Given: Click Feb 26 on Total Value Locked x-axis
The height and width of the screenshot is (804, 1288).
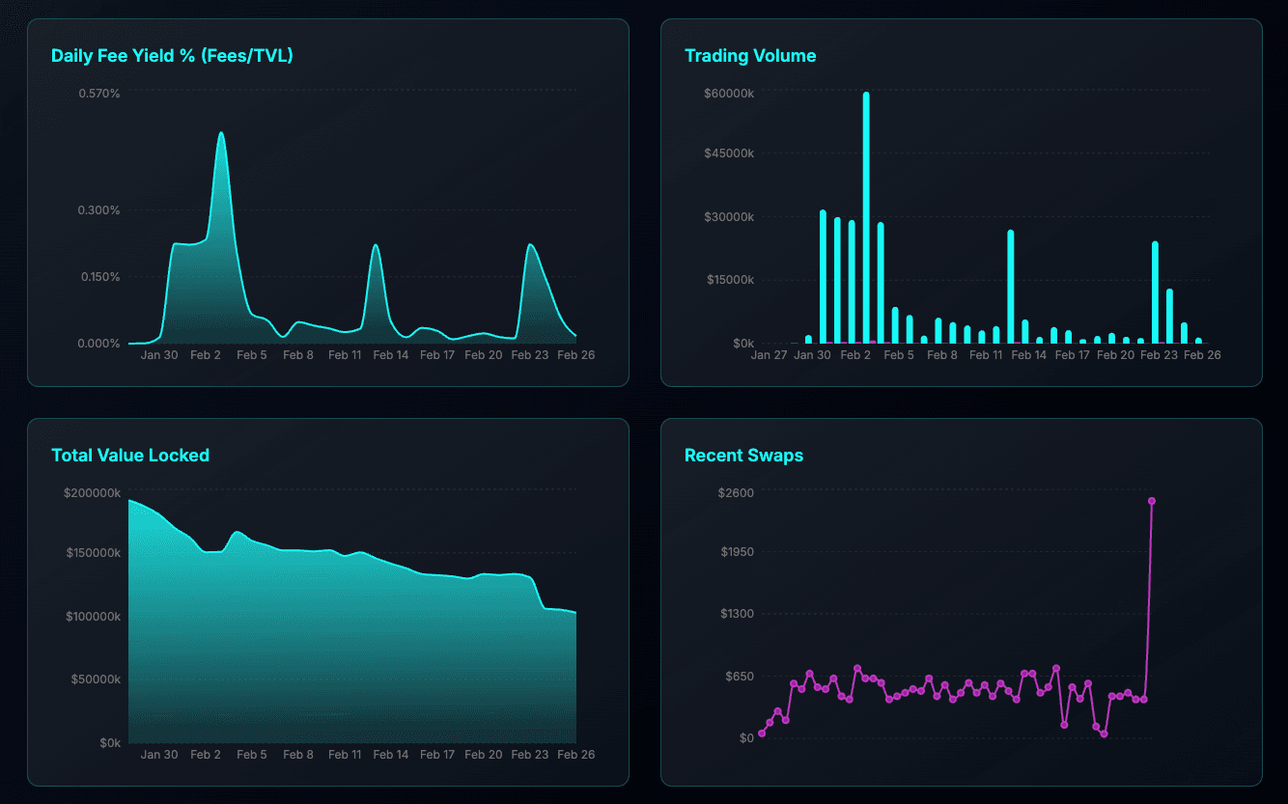Looking at the screenshot, I should (x=576, y=755).
